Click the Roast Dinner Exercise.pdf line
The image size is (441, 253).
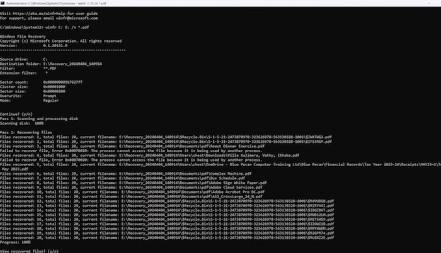pos(126,146)
